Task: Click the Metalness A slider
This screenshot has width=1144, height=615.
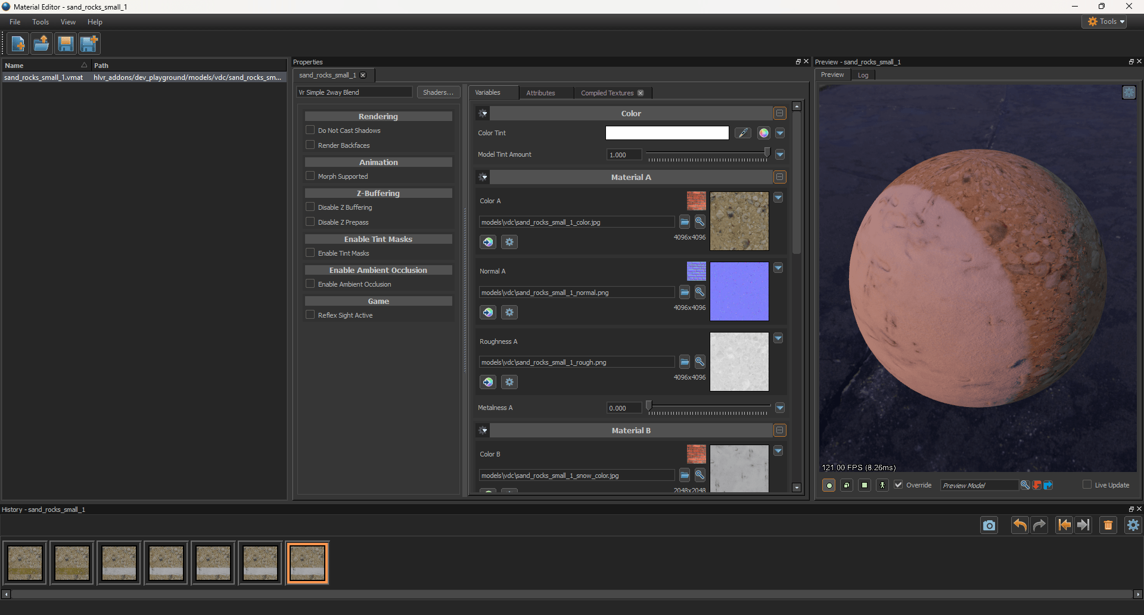Action: 708,408
